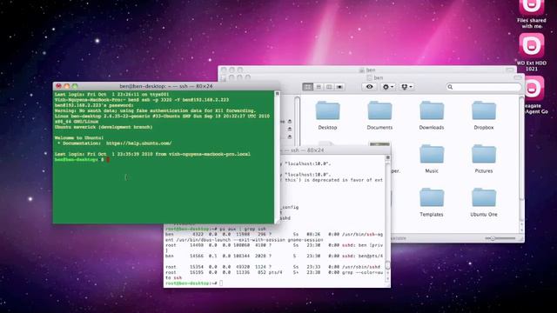557x313 pixels.
Task: Switch Finder to list view
Action: [x=319, y=87]
